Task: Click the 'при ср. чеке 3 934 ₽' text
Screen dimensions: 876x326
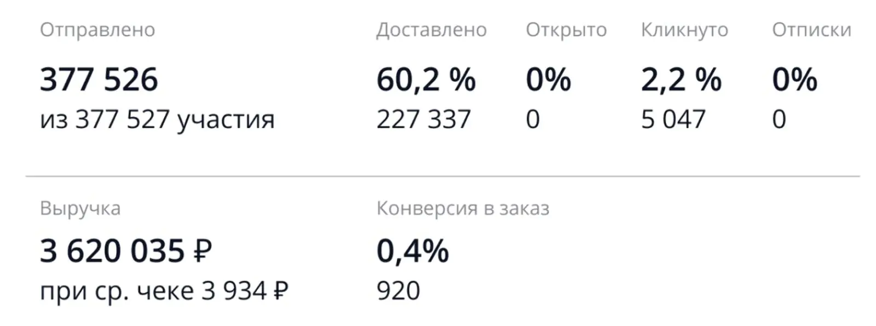Action: click(x=164, y=291)
